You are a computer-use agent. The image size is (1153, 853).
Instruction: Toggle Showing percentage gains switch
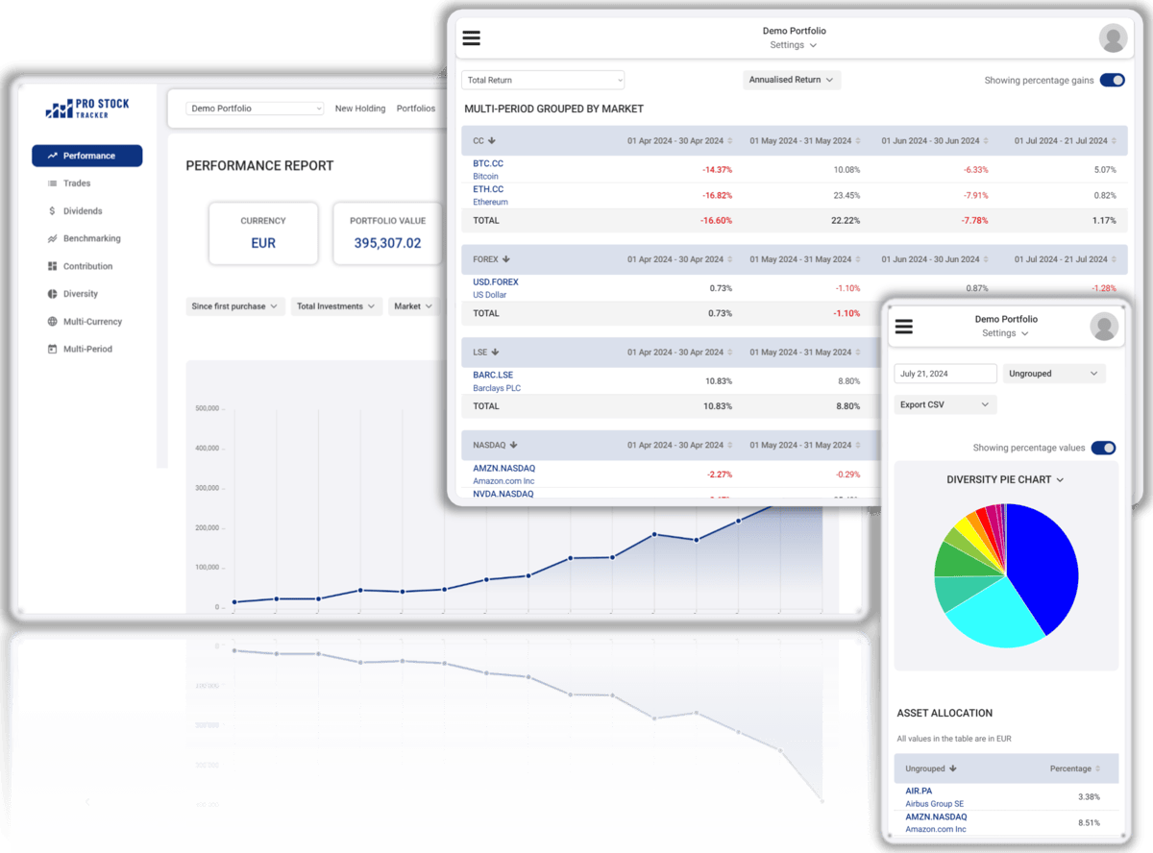click(x=1111, y=81)
